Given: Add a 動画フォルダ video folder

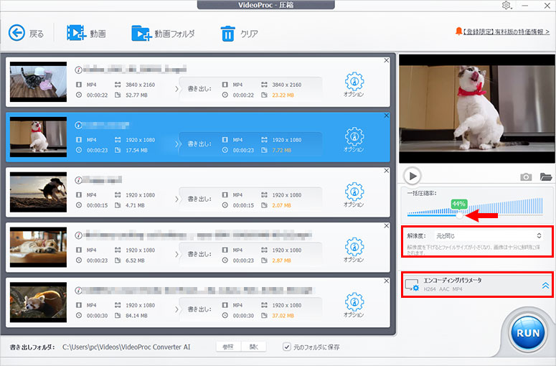Looking at the screenshot, I should tap(141, 33).
